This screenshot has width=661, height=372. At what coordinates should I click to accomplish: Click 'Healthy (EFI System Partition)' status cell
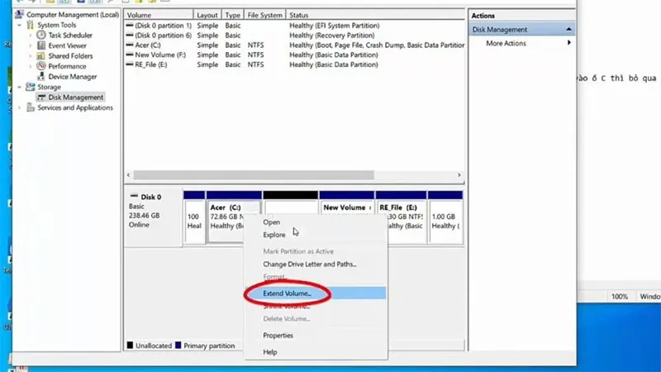coord(335,26)
